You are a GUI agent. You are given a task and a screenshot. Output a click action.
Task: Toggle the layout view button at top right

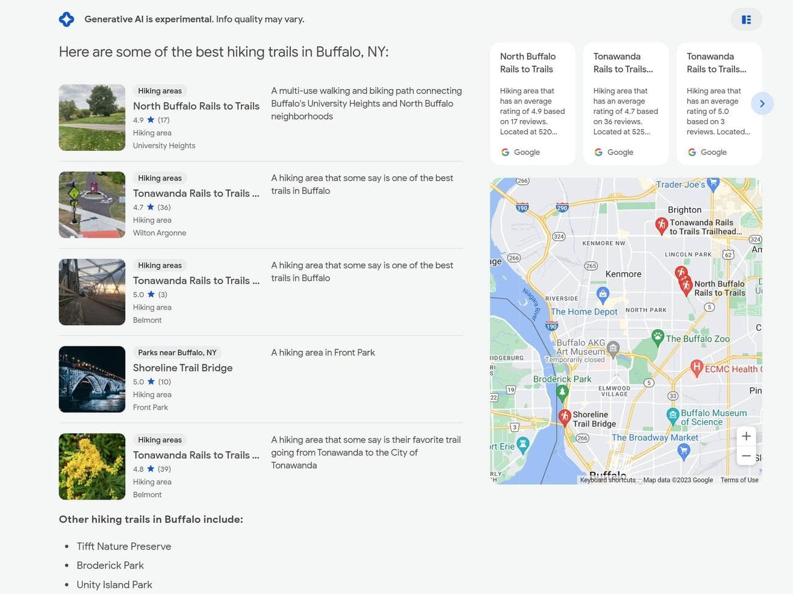[x=746, y=20]
